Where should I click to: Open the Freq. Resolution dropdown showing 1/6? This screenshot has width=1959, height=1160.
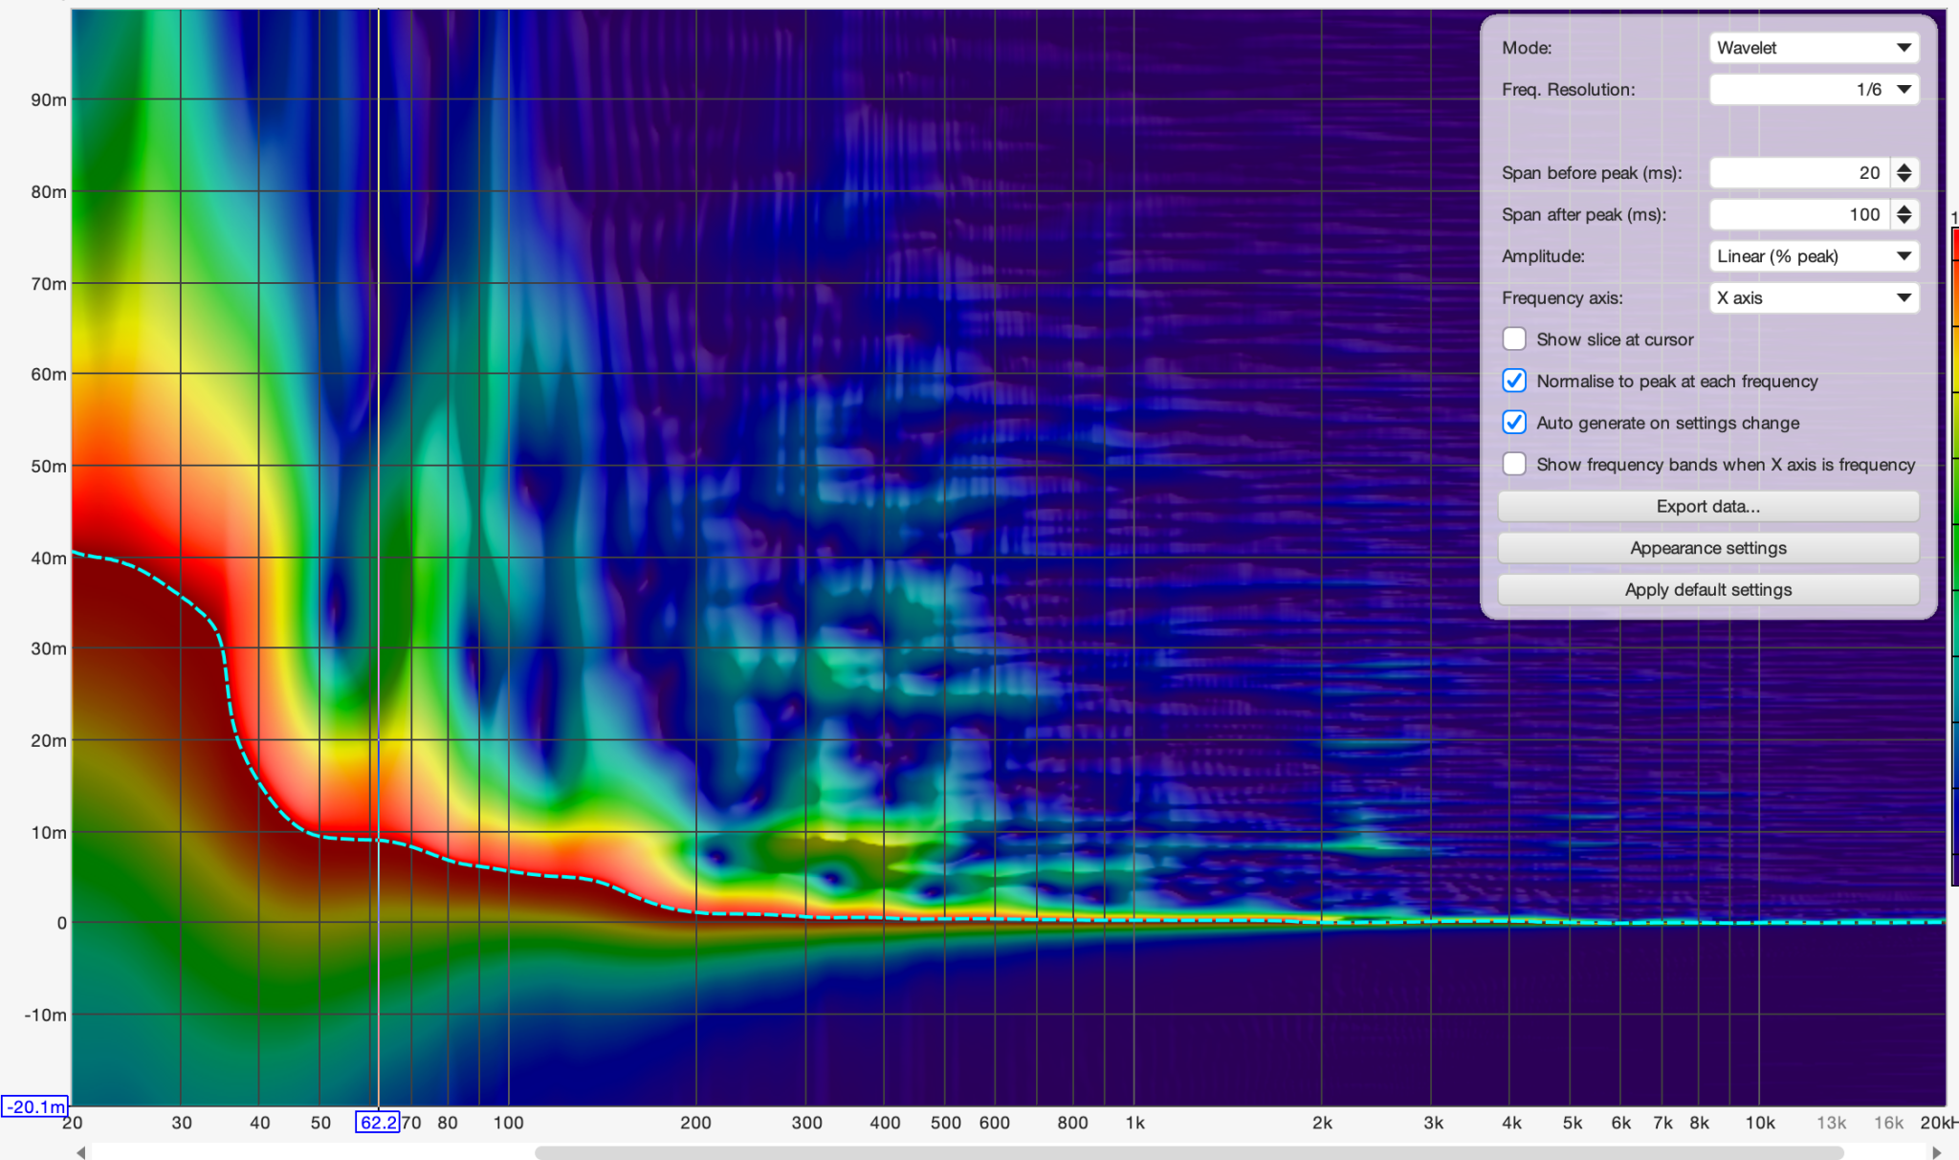pos(1814,90)
